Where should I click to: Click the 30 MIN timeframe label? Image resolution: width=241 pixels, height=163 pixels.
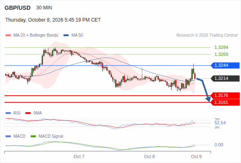point(44,8)
